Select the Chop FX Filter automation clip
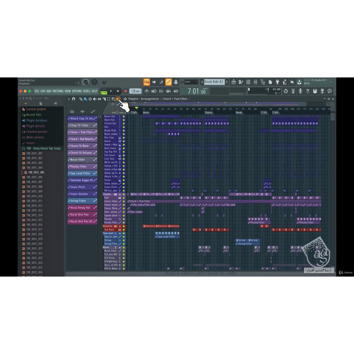Viewport: 354px width, 354px height. (x=82, y=125)
